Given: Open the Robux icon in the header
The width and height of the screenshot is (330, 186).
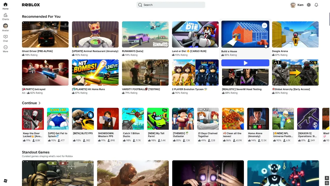Looking at the screenshot, I should 309,5.
